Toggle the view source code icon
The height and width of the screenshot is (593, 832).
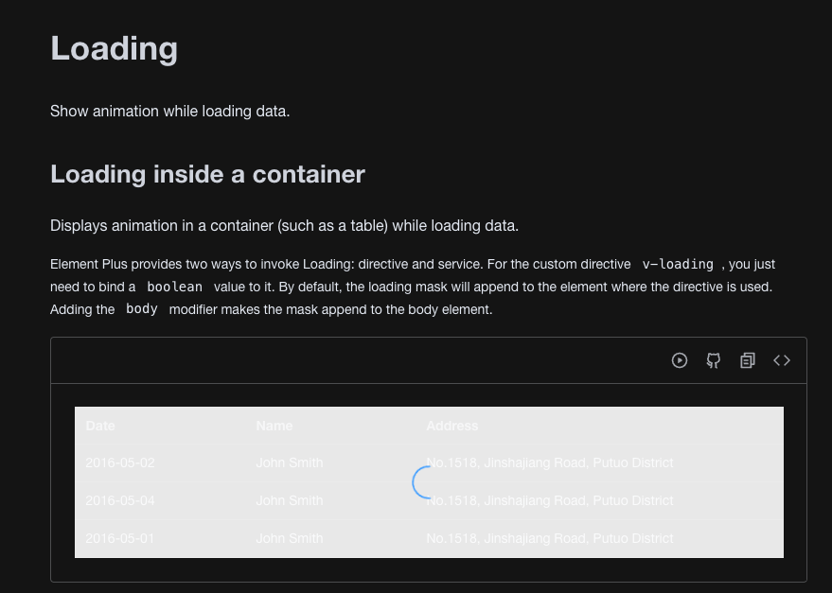(782, 360)
